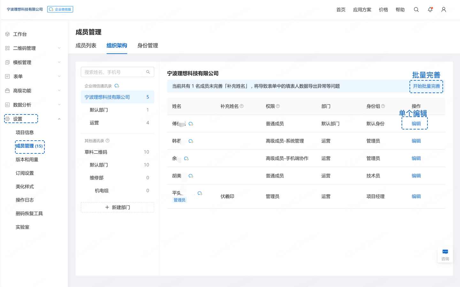Collapse the 设置 menu chevron
This screenshot has width=460, height=287.
[x=59, y=119]
